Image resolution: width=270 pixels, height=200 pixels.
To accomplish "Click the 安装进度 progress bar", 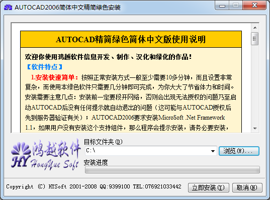I will pyautogui.click(x=172, y=170).
